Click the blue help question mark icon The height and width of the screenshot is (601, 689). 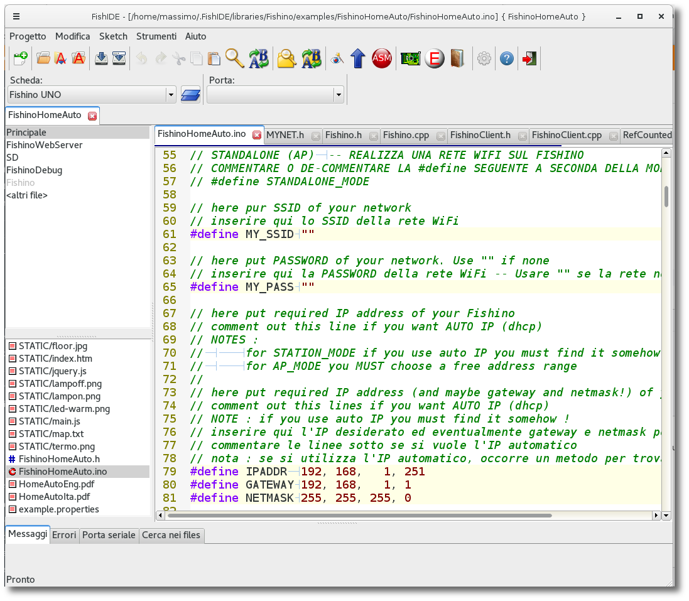[507, 58]
